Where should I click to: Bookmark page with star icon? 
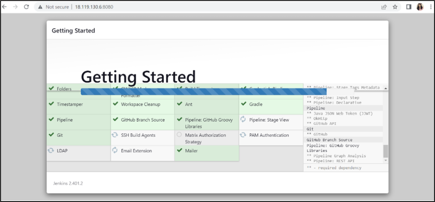point(395,7)
